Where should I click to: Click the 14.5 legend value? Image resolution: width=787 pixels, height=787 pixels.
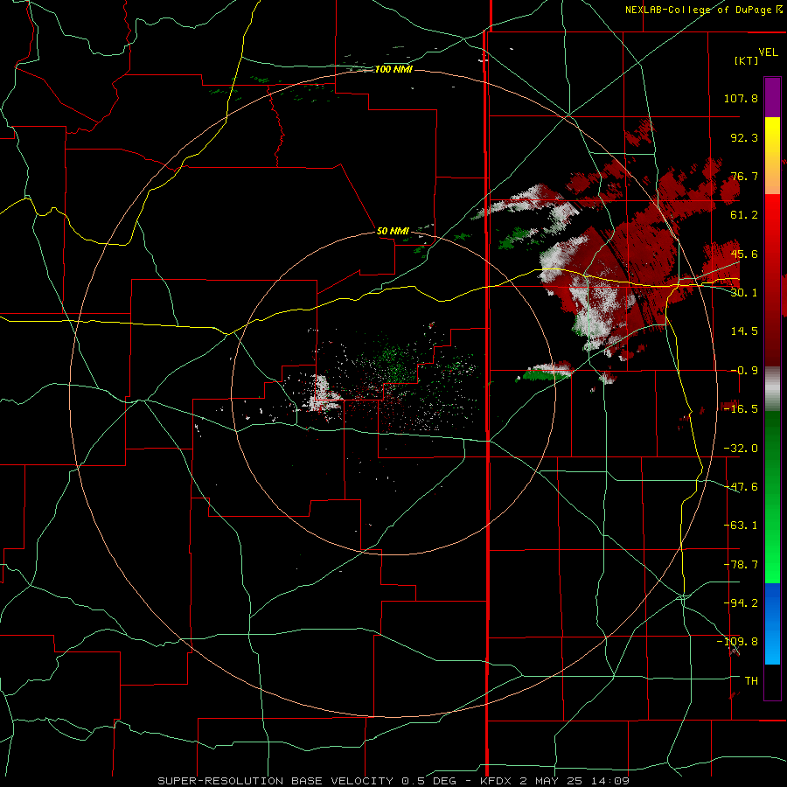coord(744,331)
